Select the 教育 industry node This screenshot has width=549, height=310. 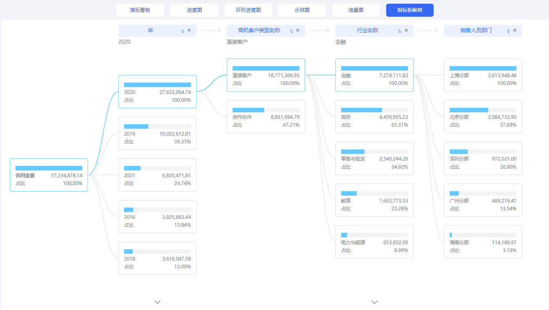(x=375, y=200)
